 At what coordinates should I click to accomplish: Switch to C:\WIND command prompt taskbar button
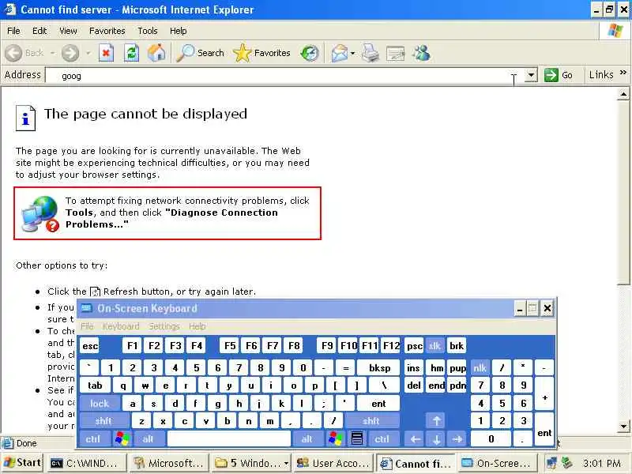coord(86,464)
